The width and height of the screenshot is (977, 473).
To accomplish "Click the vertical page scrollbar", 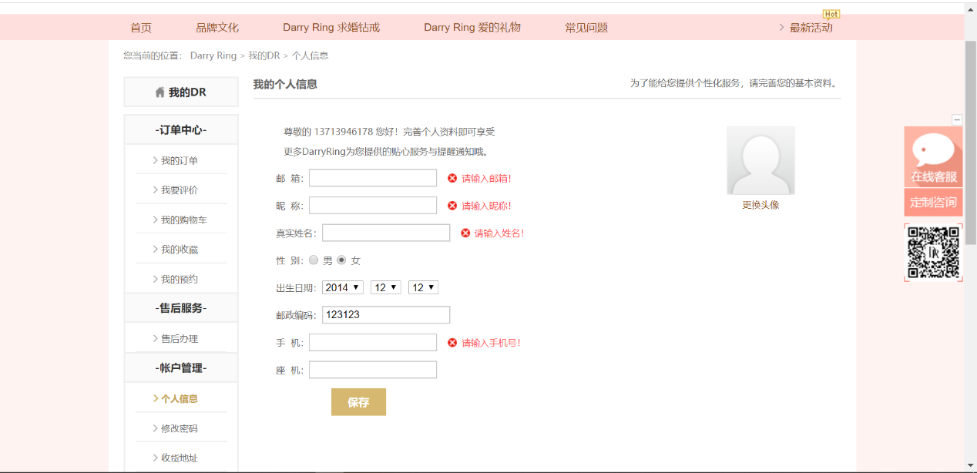I will [970, 139].
